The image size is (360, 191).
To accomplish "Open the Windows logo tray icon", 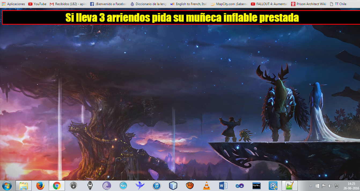I will click(x=317, y=186).
